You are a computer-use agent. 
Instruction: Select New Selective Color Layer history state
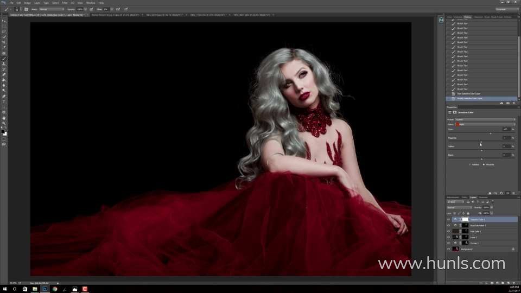468,94
